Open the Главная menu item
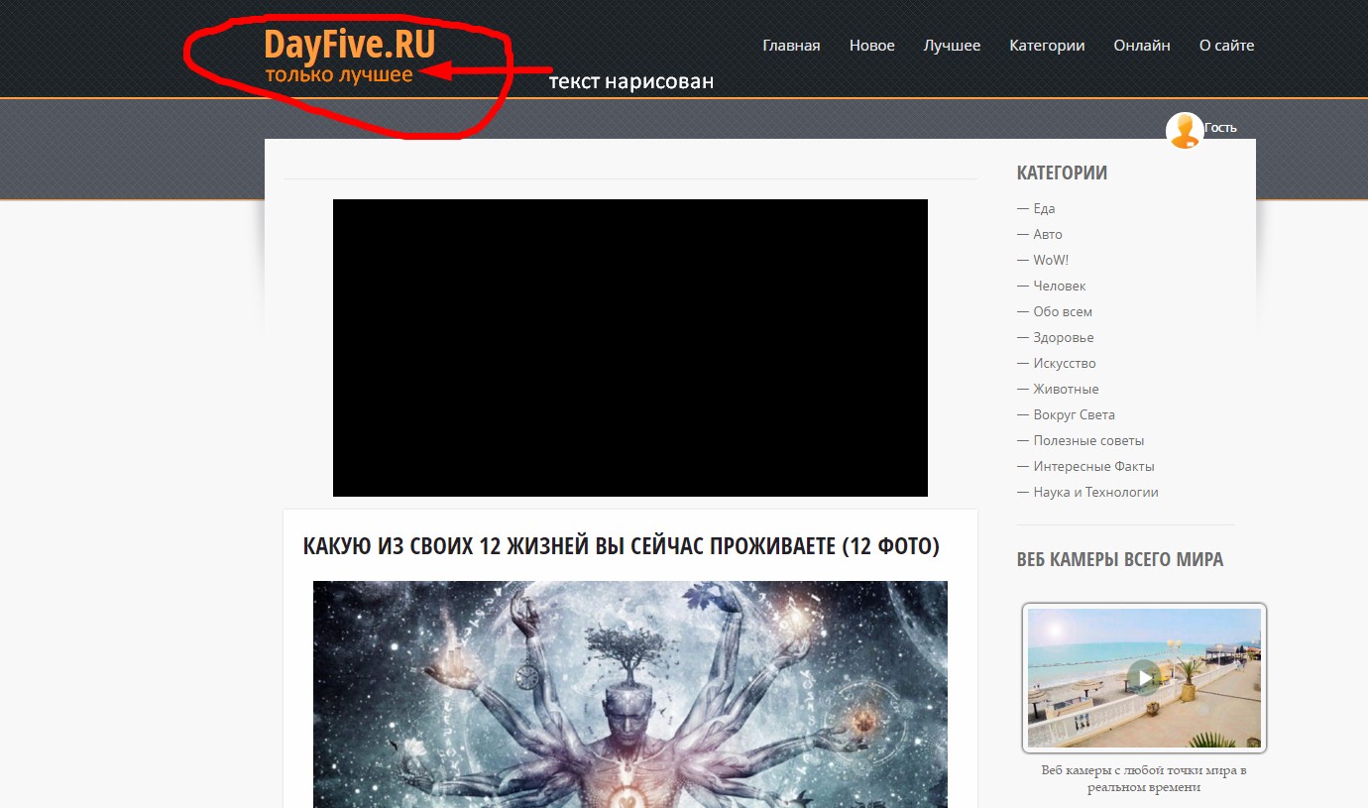 pyautogui.click(x=791, y=46)
